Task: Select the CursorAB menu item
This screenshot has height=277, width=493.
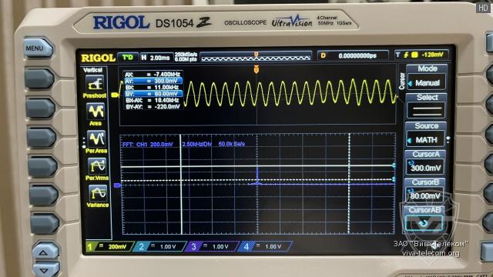Action: pyautogui.click(x=424, y=219)
